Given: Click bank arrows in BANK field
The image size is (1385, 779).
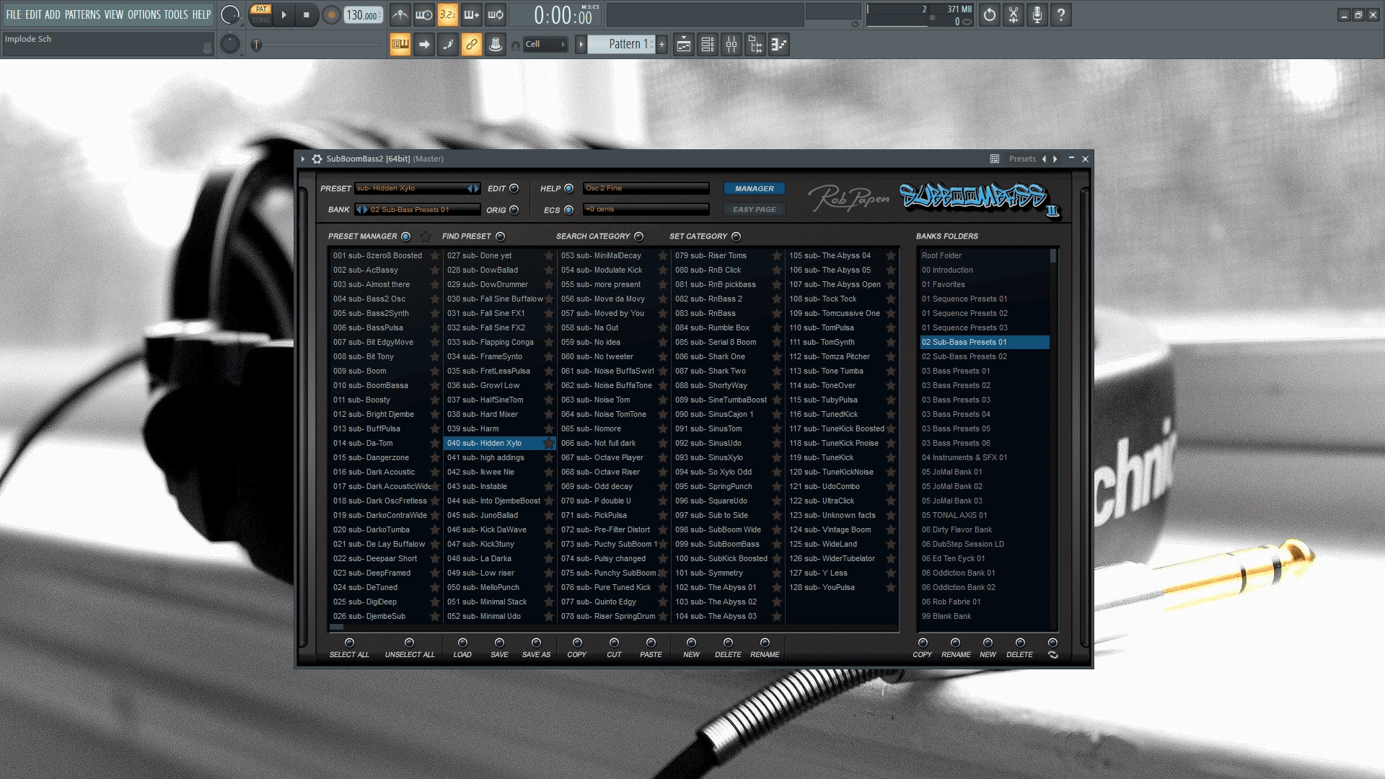Looking at the screenshot, I should (x=361, y=210).
